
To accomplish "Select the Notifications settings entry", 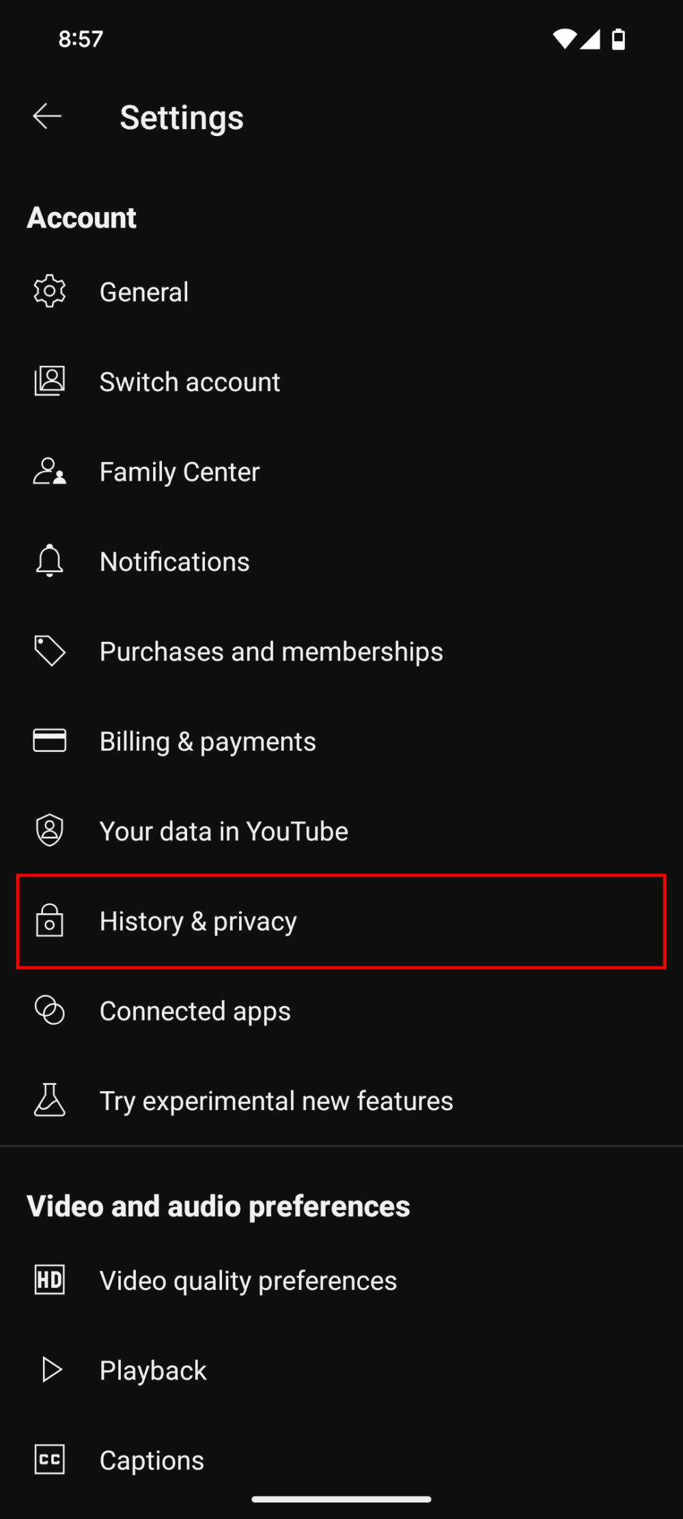I will click(x=174, y=561).
